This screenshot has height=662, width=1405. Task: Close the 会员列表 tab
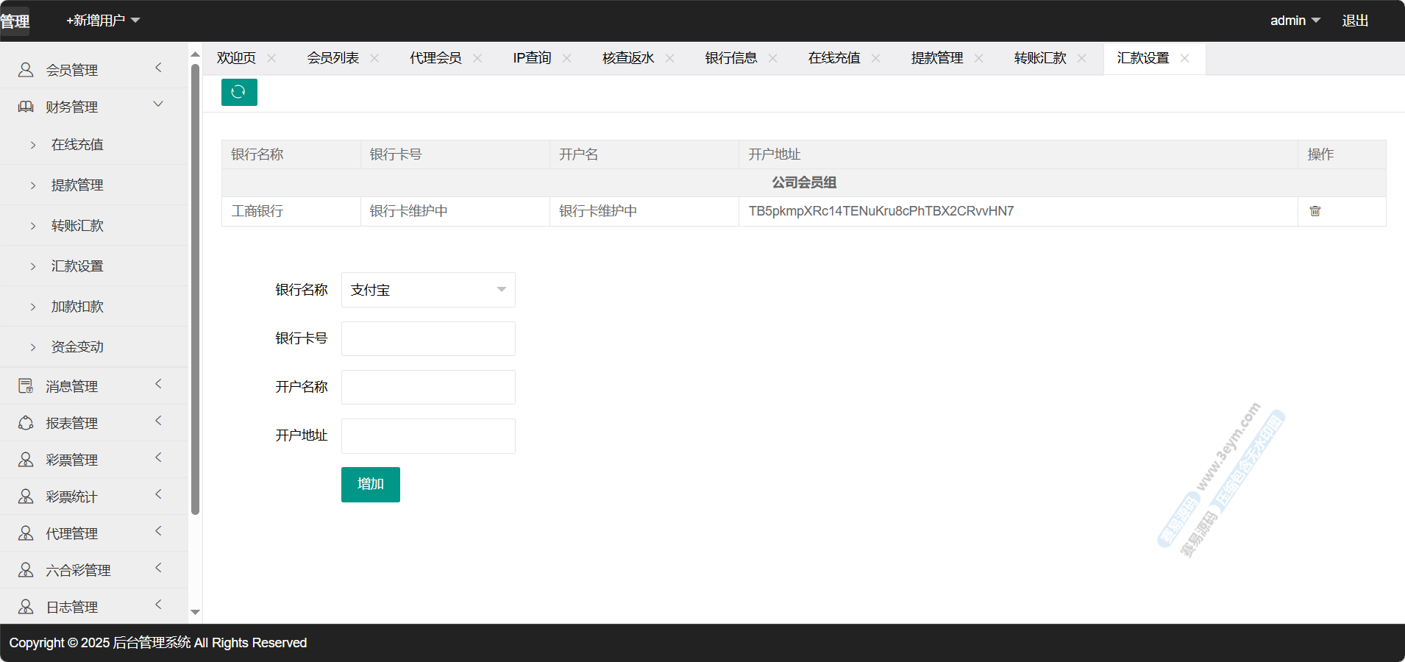point(374,58)
